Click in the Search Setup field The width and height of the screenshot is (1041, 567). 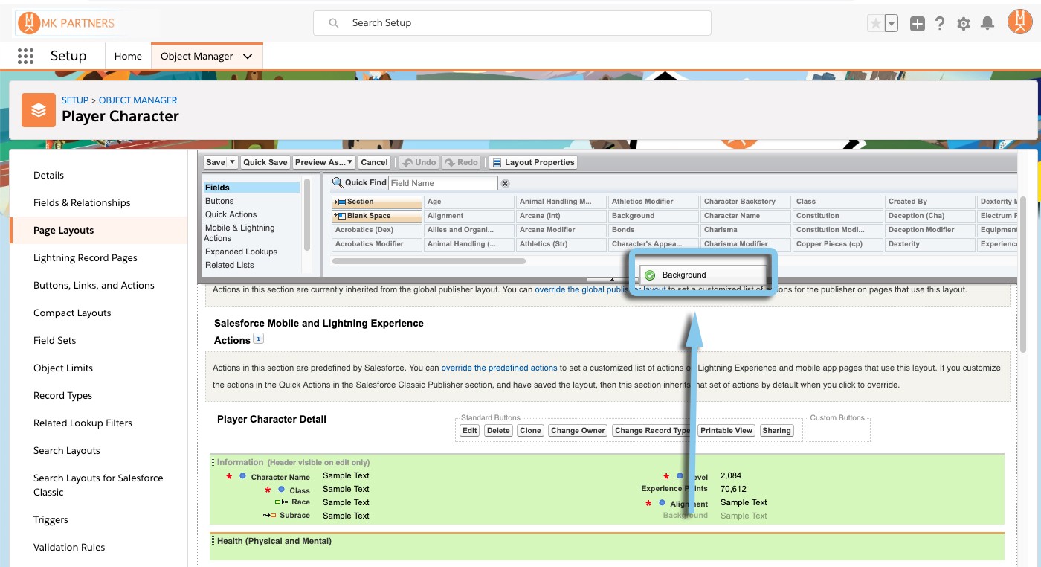(x=512, y=23)
